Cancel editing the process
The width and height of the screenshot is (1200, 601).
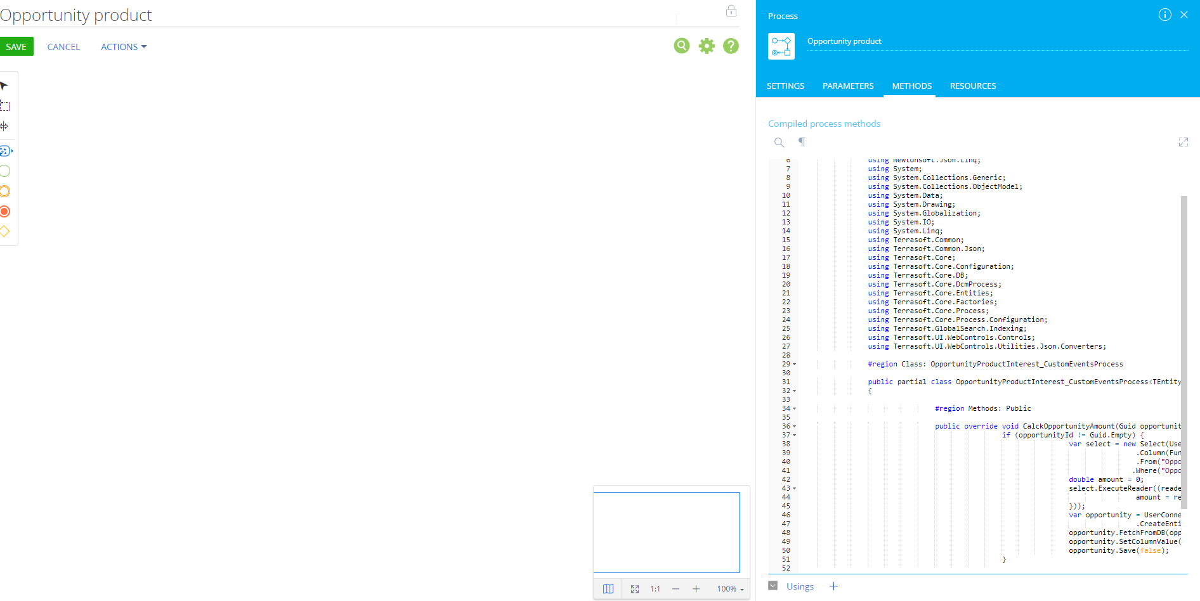[63, 47]
